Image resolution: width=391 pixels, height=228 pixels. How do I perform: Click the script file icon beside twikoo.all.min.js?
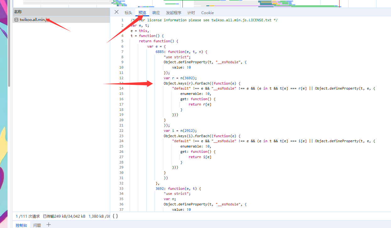[x=16, y=20]
